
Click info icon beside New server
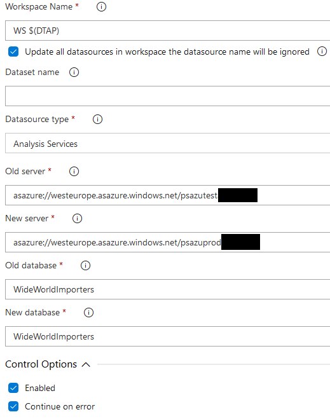click(77, 218)
